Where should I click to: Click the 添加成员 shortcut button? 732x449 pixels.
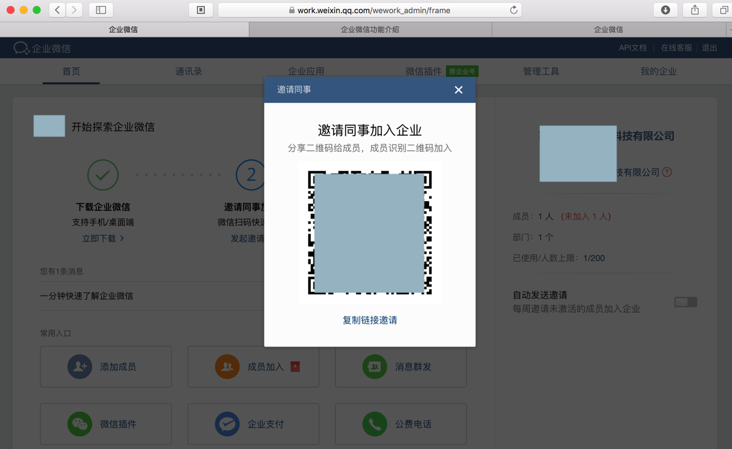tap(106, 367)
